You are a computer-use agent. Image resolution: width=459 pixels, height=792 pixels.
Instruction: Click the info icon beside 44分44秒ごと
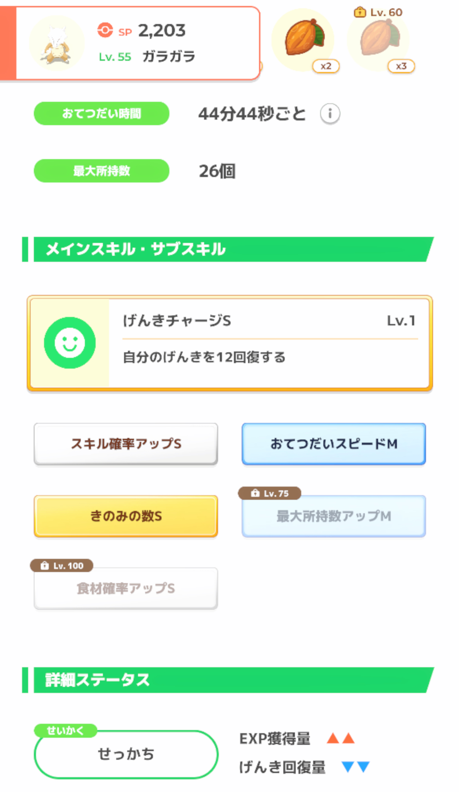pyautogui.click(x=330, y=114)
